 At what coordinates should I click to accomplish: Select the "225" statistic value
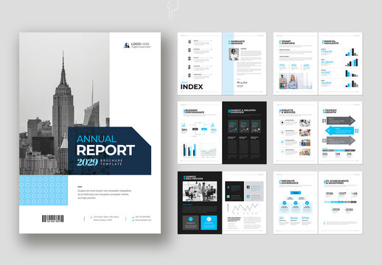coord(325,155)
